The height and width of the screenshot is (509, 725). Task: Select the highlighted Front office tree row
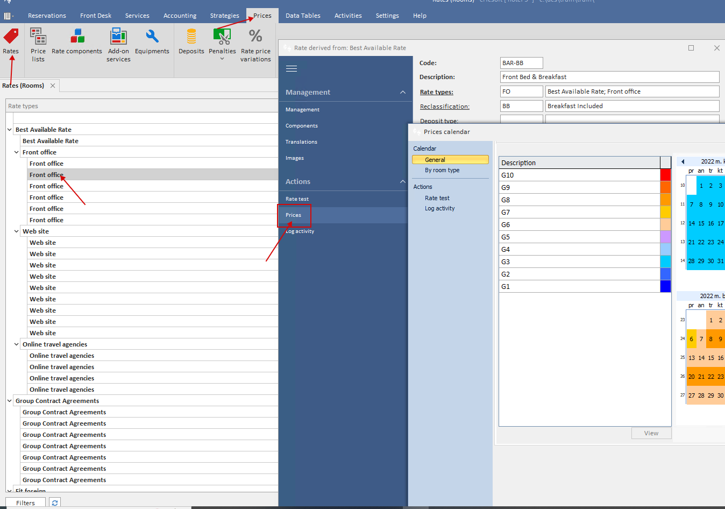click(152, 175)
